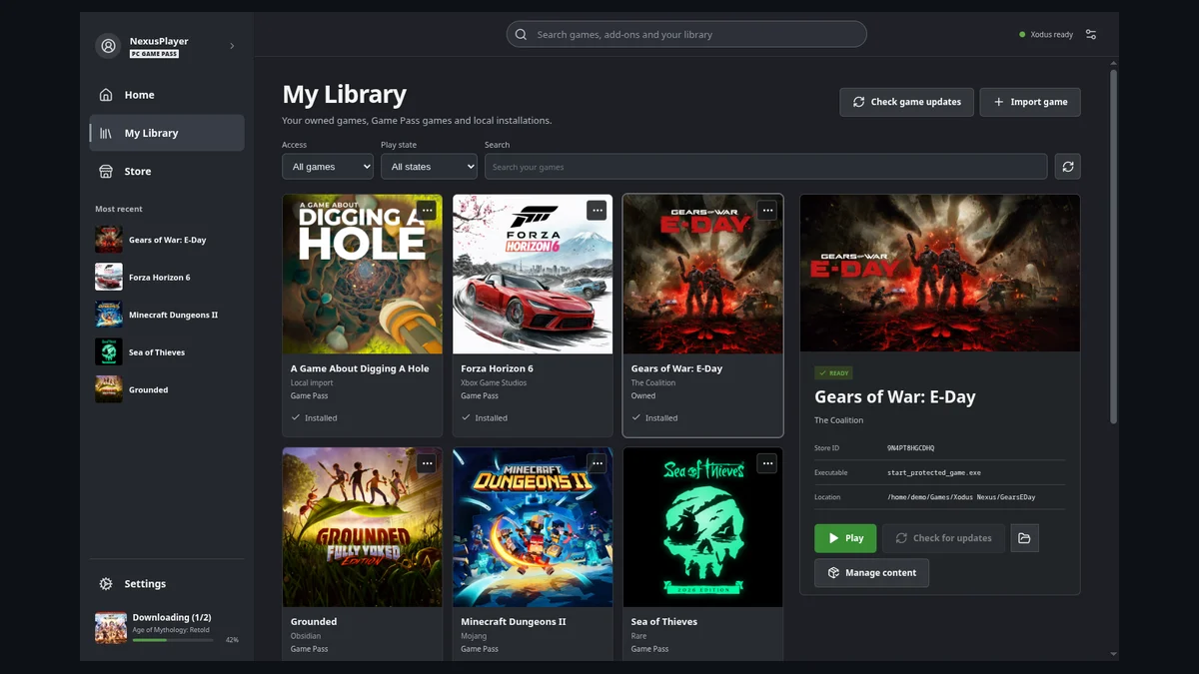Image resolution: width=1199 pixels, height=674 pixels.
Task: Open Settings from the sidebar
Action: click(x=167, y=583)
